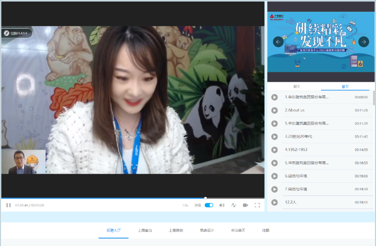Enter fullscreen mode
The image size is (376, 246).
tap(257, 205)
